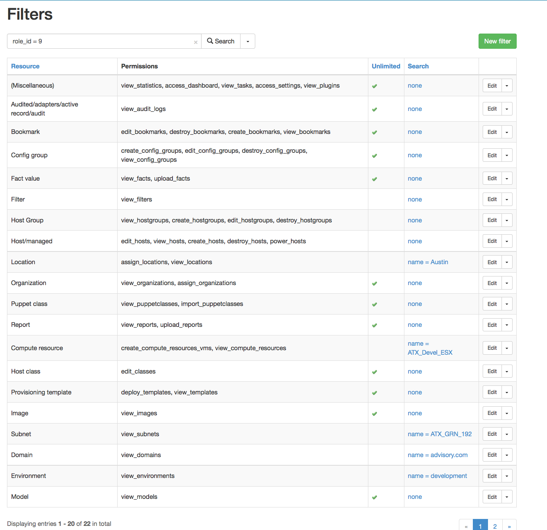Viewport: 547px width, 530px height.
Task: Edit the Compute resource filter
Action: pos(492,348)
